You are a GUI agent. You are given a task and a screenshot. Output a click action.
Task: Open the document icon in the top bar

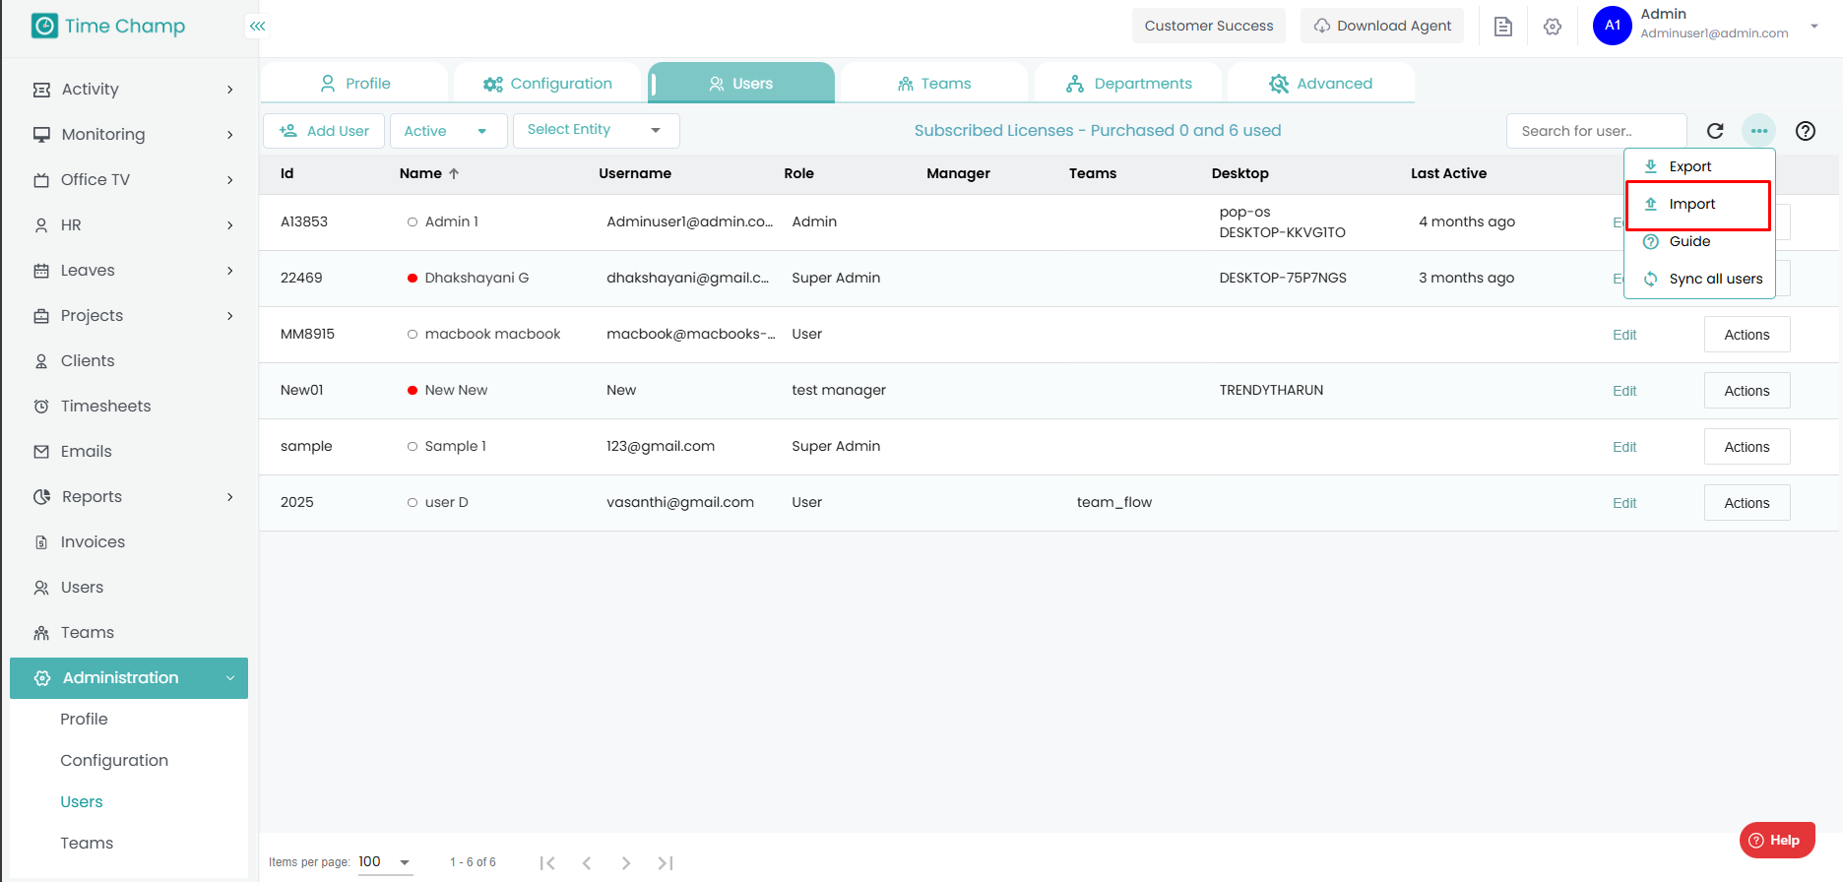[1502, 27]
